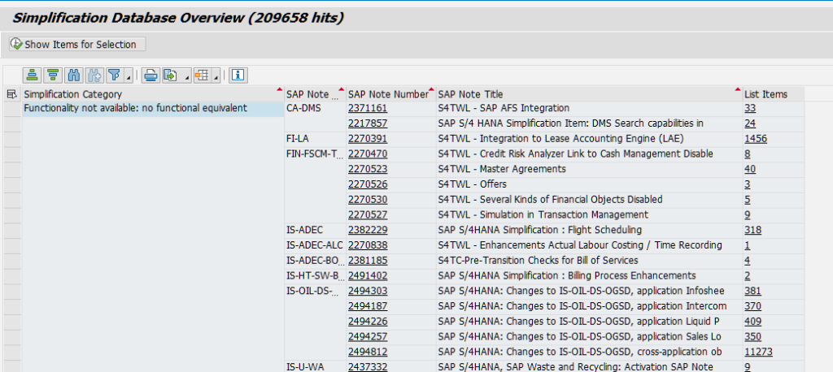Open SAP Note 2270523 link
833x372 pixels.
(368, 169)
